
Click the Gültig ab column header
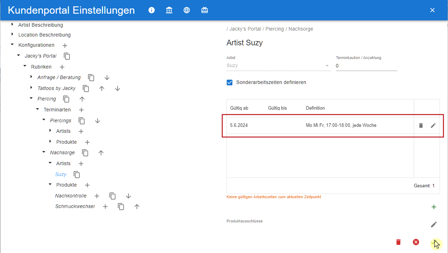tap(239, 108)
